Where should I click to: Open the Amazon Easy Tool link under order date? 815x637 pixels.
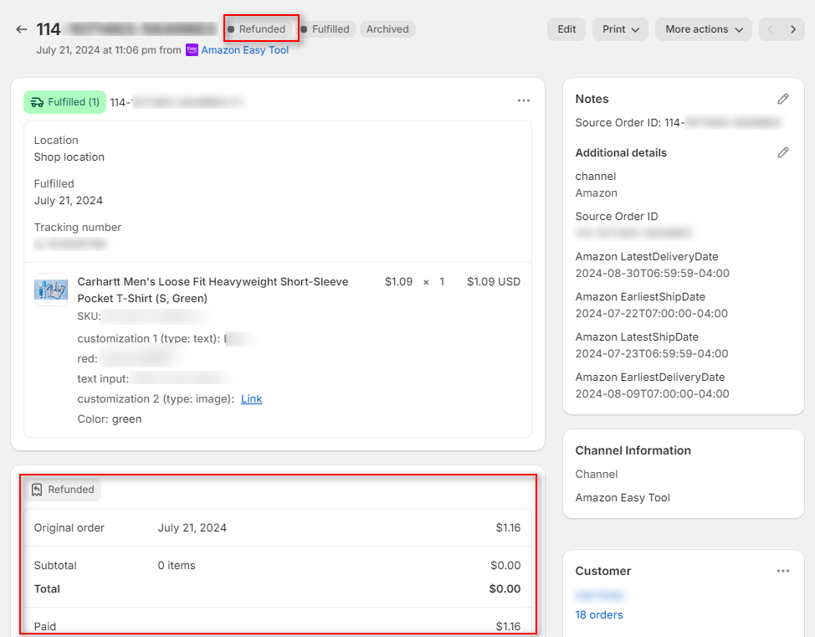point(244,50)
